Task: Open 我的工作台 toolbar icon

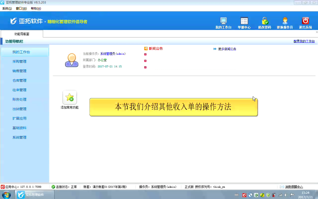Action: click(x=223, y=21)
